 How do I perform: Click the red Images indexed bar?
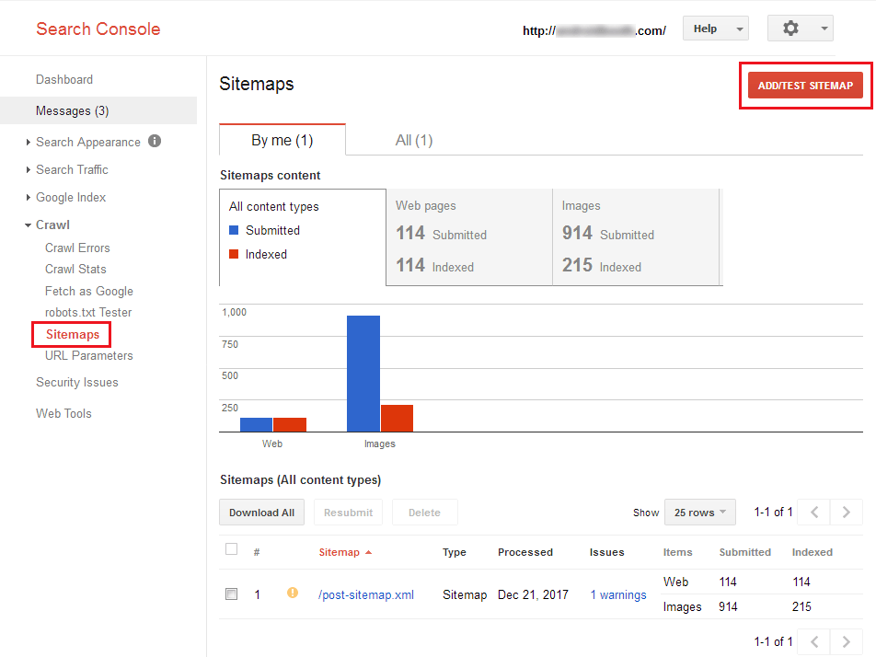pyautogui.click(x=397, y=419)
